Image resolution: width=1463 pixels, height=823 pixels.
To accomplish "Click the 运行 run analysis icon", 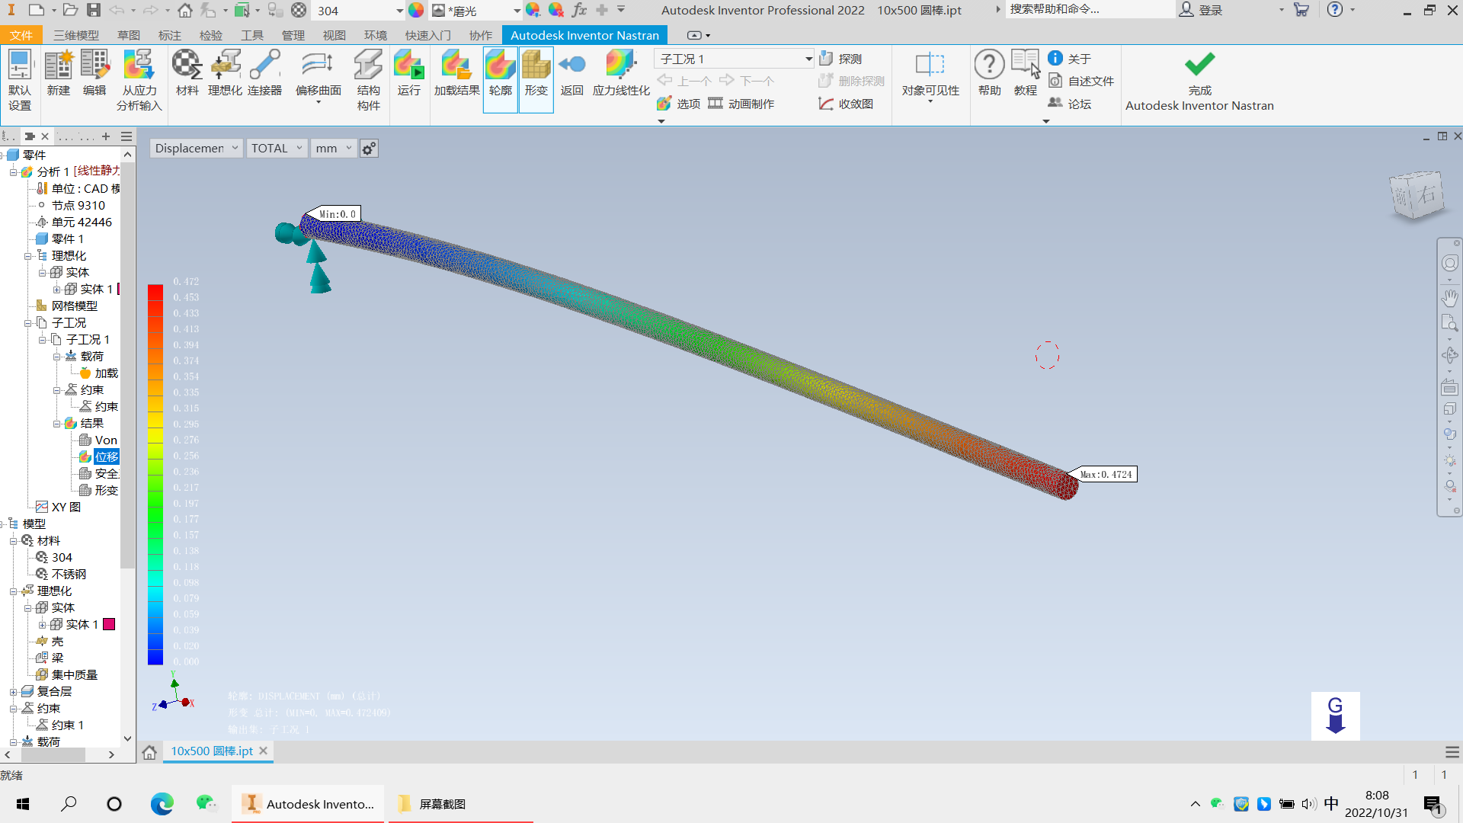I will click(x=409, y=73).
